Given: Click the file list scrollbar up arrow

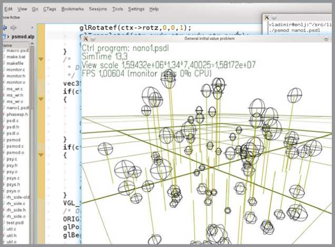Looking at the screenshot, I should tap(32, 44).
